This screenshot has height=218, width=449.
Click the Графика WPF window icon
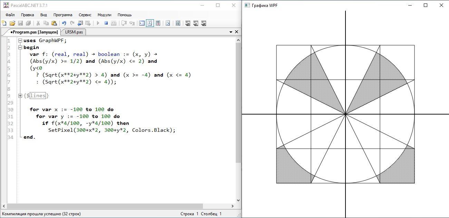(247, 5)
